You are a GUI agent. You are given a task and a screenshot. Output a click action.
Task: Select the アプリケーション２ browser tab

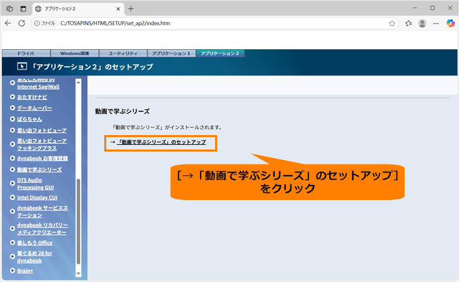click(x=77, y=9)
